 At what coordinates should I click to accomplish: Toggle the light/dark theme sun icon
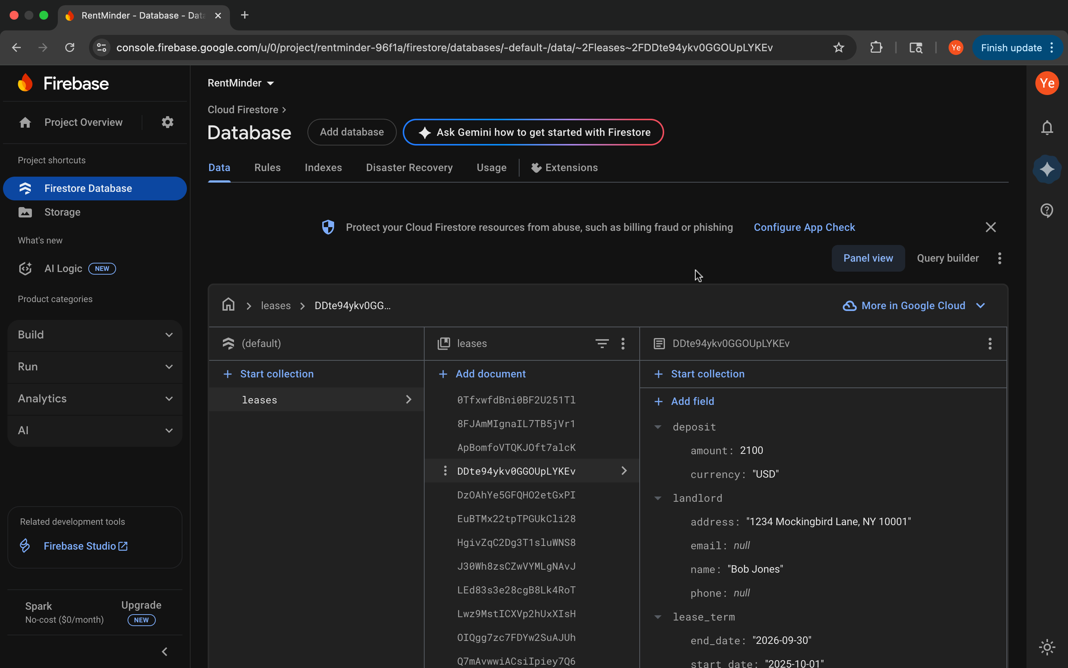coord(1047,647)
